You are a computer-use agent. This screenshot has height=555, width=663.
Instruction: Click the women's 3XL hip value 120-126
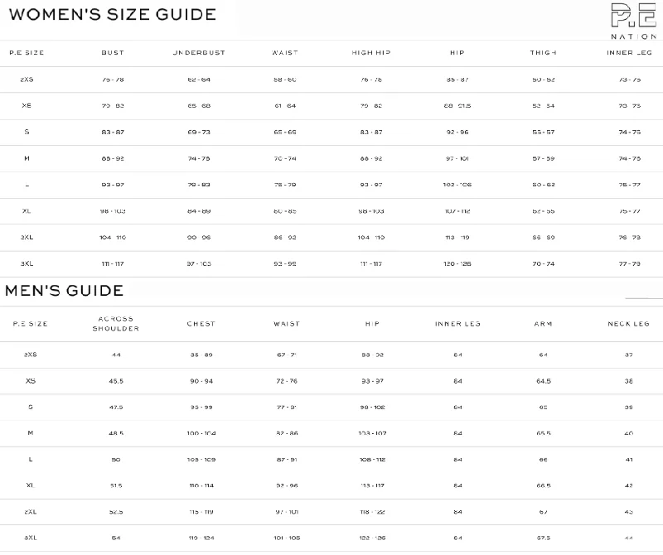[457, 263]
